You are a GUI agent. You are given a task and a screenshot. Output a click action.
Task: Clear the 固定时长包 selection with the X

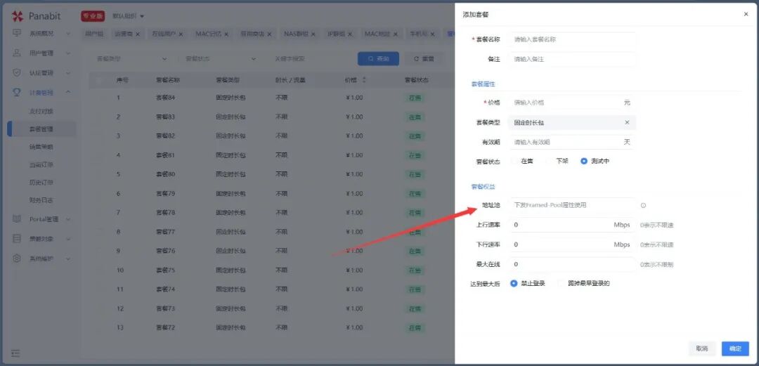point(627,122)
